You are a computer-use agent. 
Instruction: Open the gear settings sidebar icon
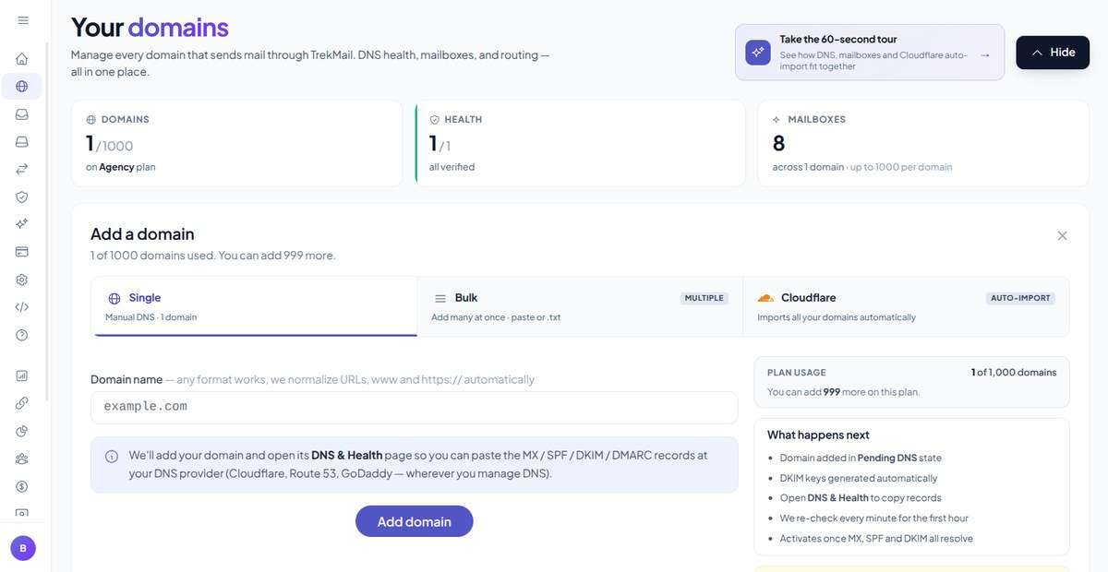[x=22, y=280]
